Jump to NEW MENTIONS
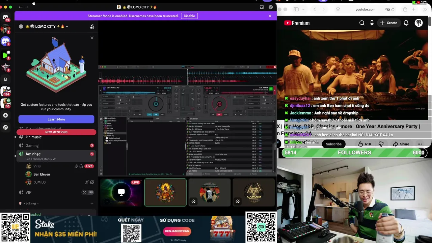 [x=56, y=132]
